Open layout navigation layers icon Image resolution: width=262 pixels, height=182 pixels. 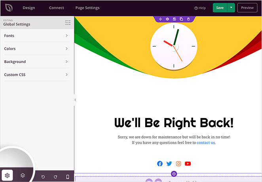click(23, 175)
